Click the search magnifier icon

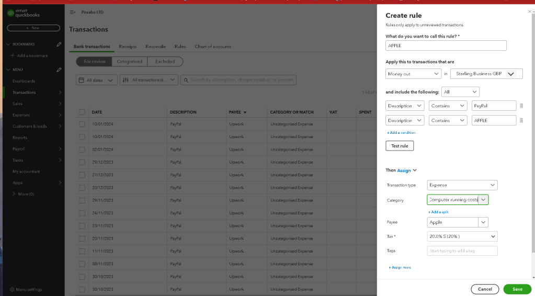(x=186, y=80)
